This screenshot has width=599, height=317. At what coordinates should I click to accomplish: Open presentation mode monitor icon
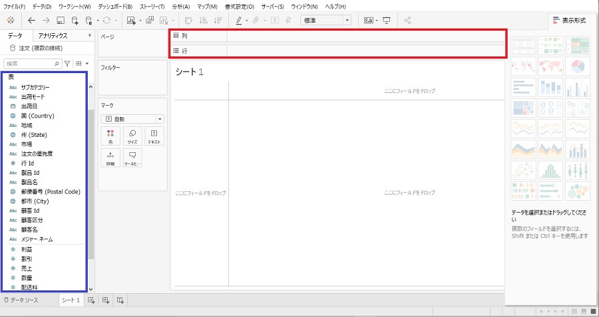[x=387, y=21]
